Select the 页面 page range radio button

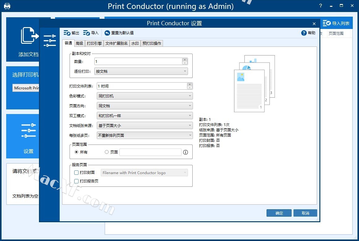click(106, 152)
